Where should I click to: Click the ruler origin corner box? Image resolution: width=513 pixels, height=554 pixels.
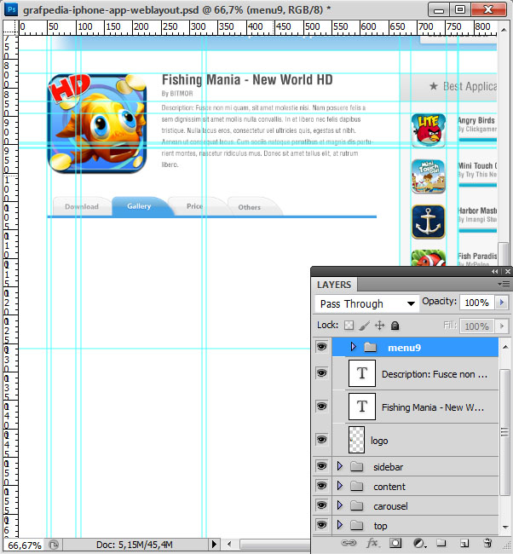pos(10,27)
